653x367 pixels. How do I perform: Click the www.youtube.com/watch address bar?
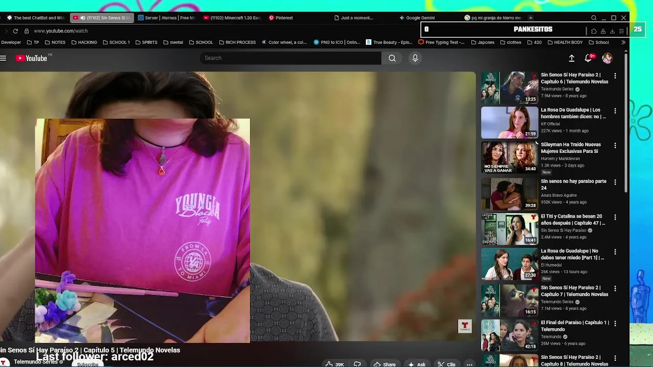(x=61, y=31)
